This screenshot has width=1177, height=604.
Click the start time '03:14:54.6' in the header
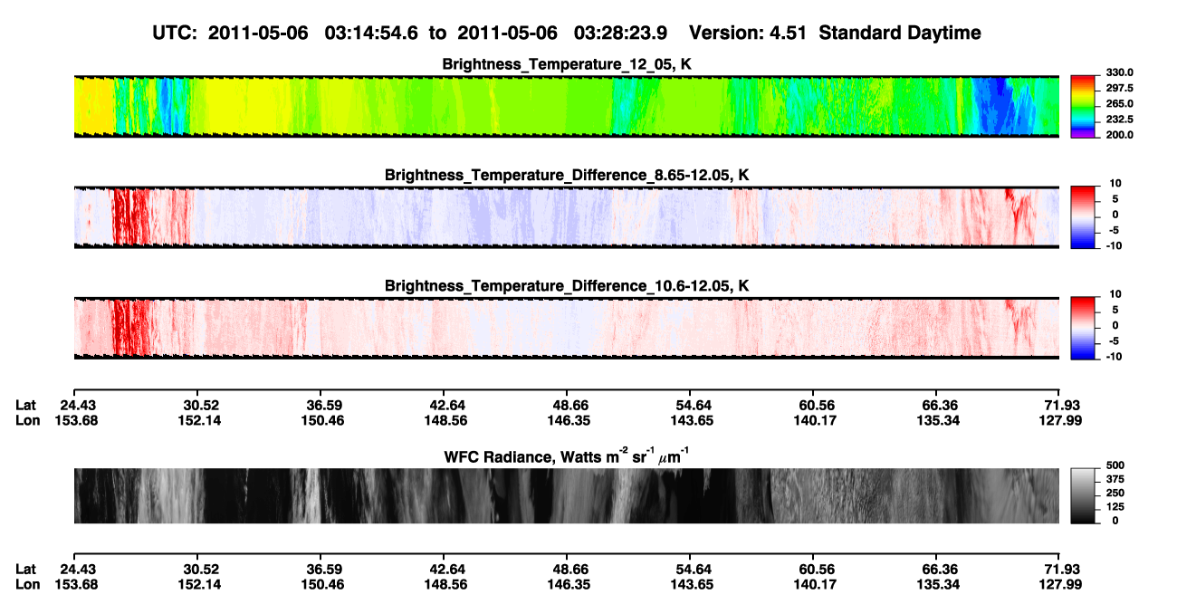pos(373,34)
